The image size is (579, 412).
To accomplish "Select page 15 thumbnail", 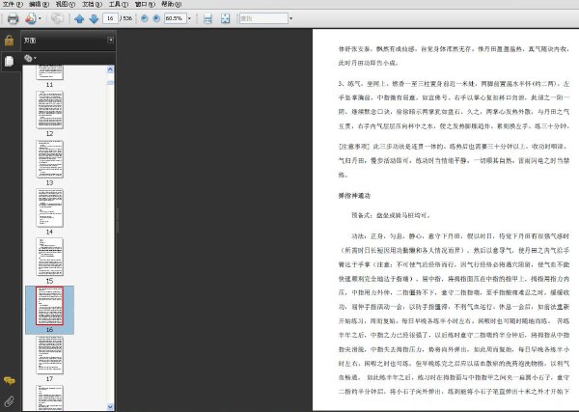I will click(49, 257).
